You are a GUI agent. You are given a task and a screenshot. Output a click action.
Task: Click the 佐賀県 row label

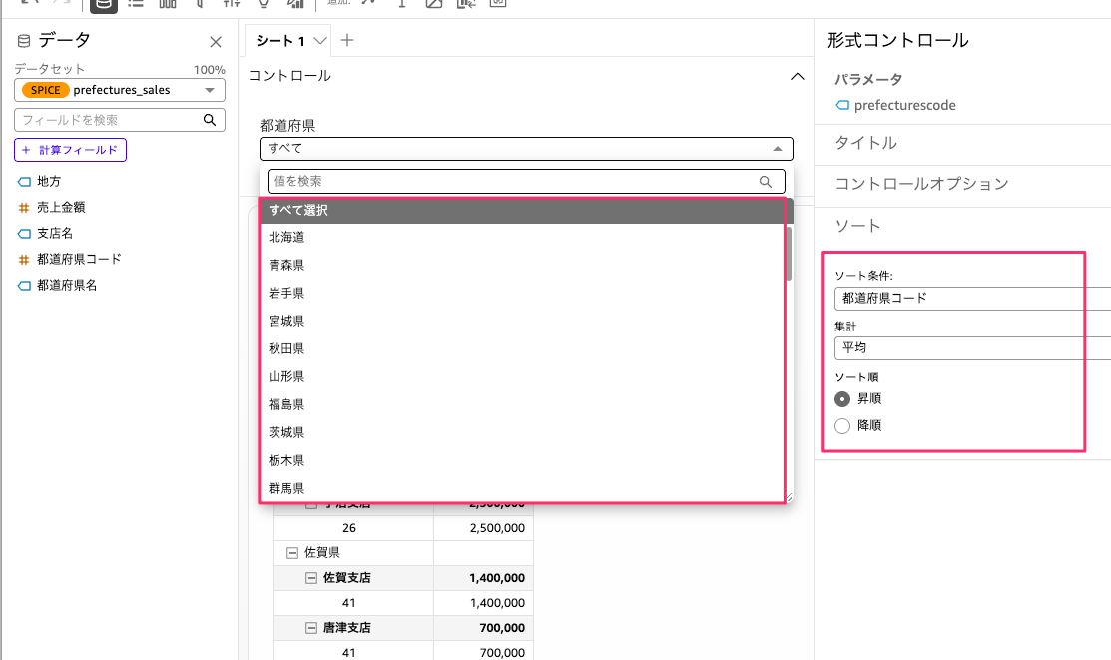pyautogui.click(x=322, y=552)
